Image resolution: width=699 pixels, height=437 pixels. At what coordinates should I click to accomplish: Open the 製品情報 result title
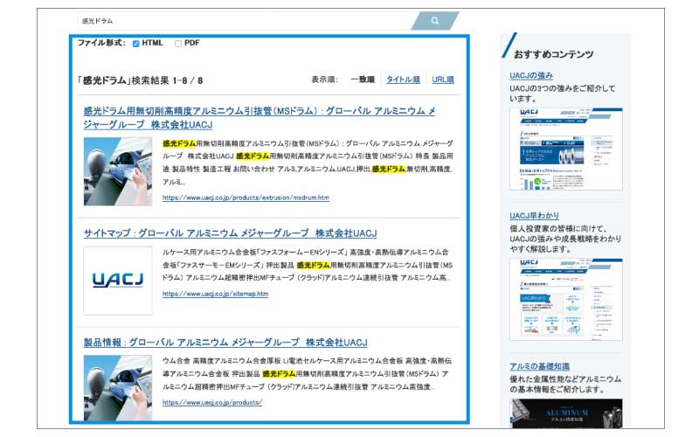[x=225, y=343]
